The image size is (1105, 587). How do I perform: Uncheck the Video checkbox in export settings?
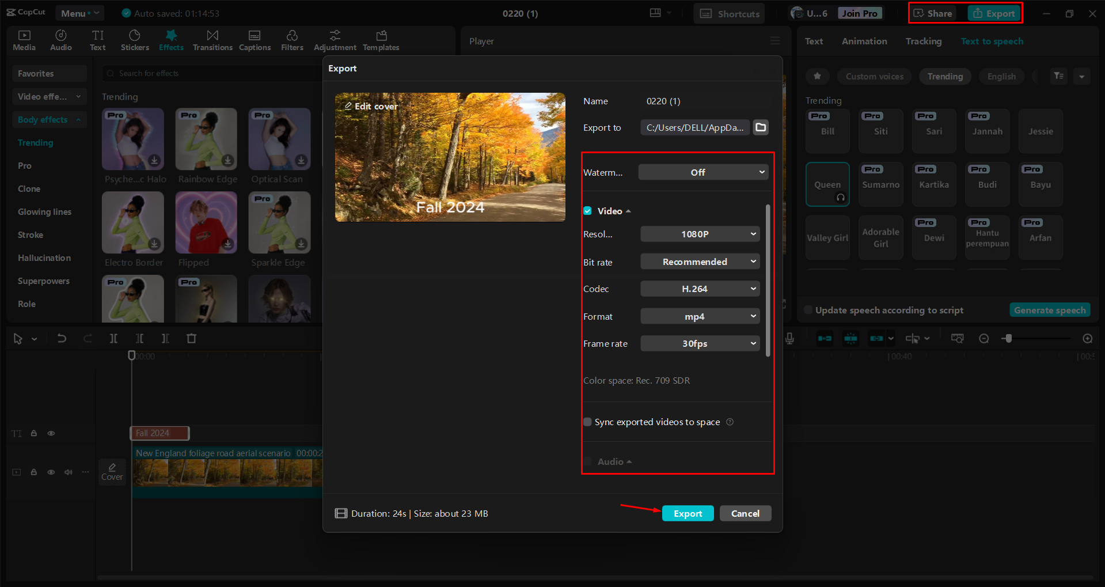pyautogui.click(x=587, y=211)
